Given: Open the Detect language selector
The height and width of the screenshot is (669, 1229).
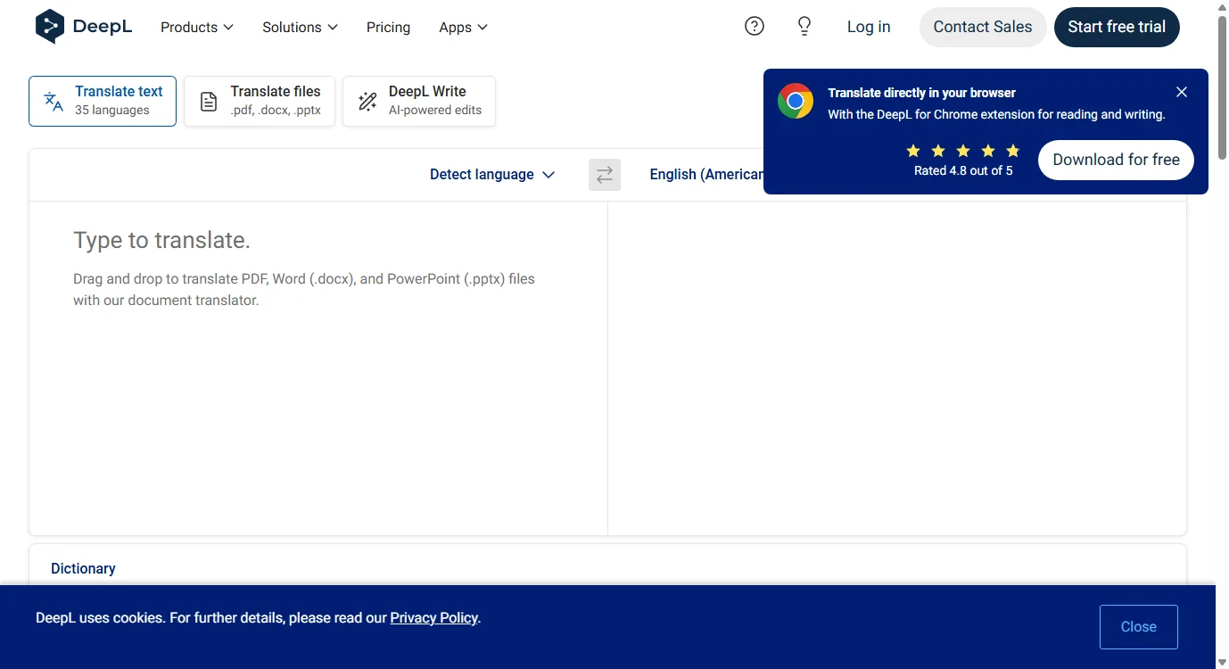Looking at the screenshot, I should pyautogui.click(x=492, y=175).
